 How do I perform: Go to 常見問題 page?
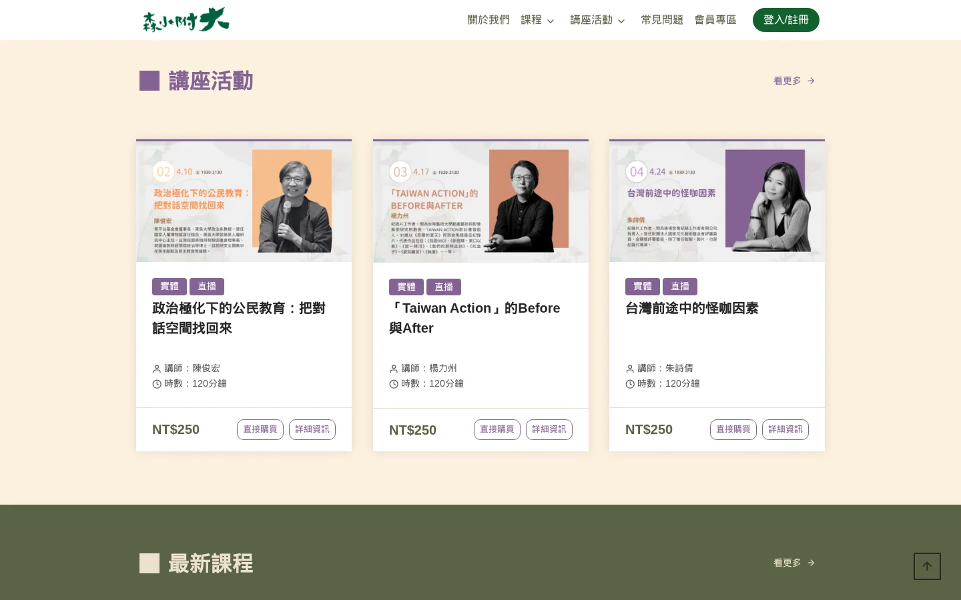click(x=662, y=20)
